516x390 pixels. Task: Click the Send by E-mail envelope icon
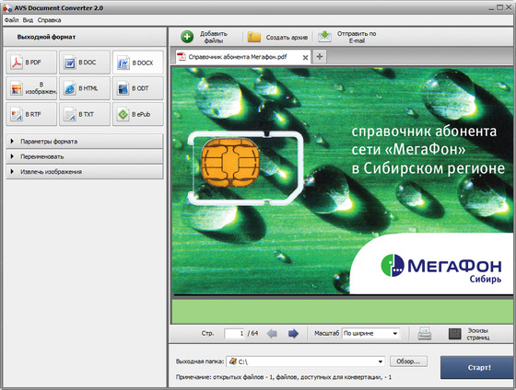[324, 37]
